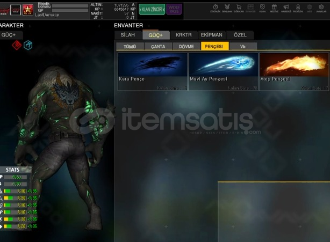Open the Hediye gift box icon
Viewport: 330px width, 242px height.
point(274,9)
